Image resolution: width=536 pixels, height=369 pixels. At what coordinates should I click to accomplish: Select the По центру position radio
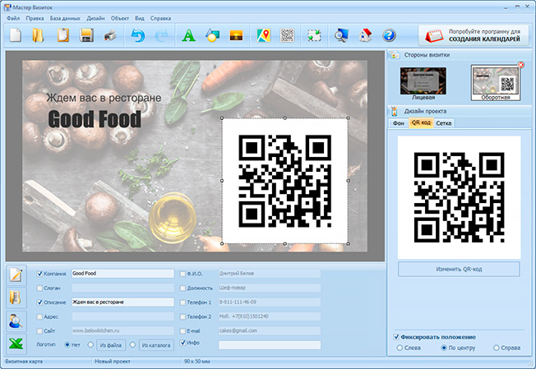(x=444, y=348)
